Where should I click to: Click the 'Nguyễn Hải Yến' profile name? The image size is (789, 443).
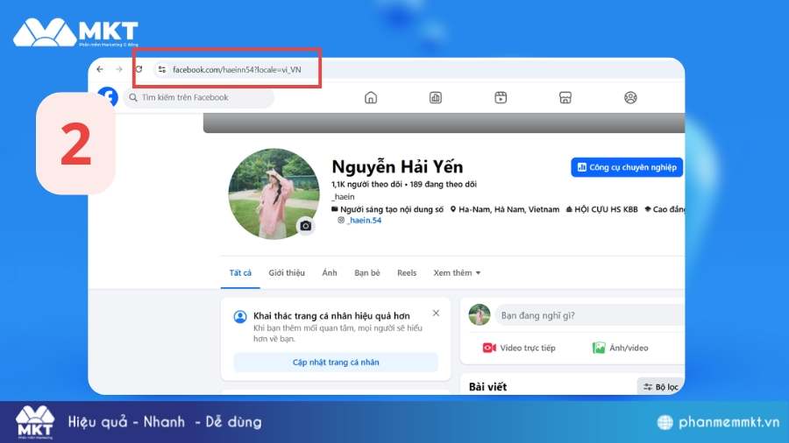pyautogui.click(x=397, y=166)
